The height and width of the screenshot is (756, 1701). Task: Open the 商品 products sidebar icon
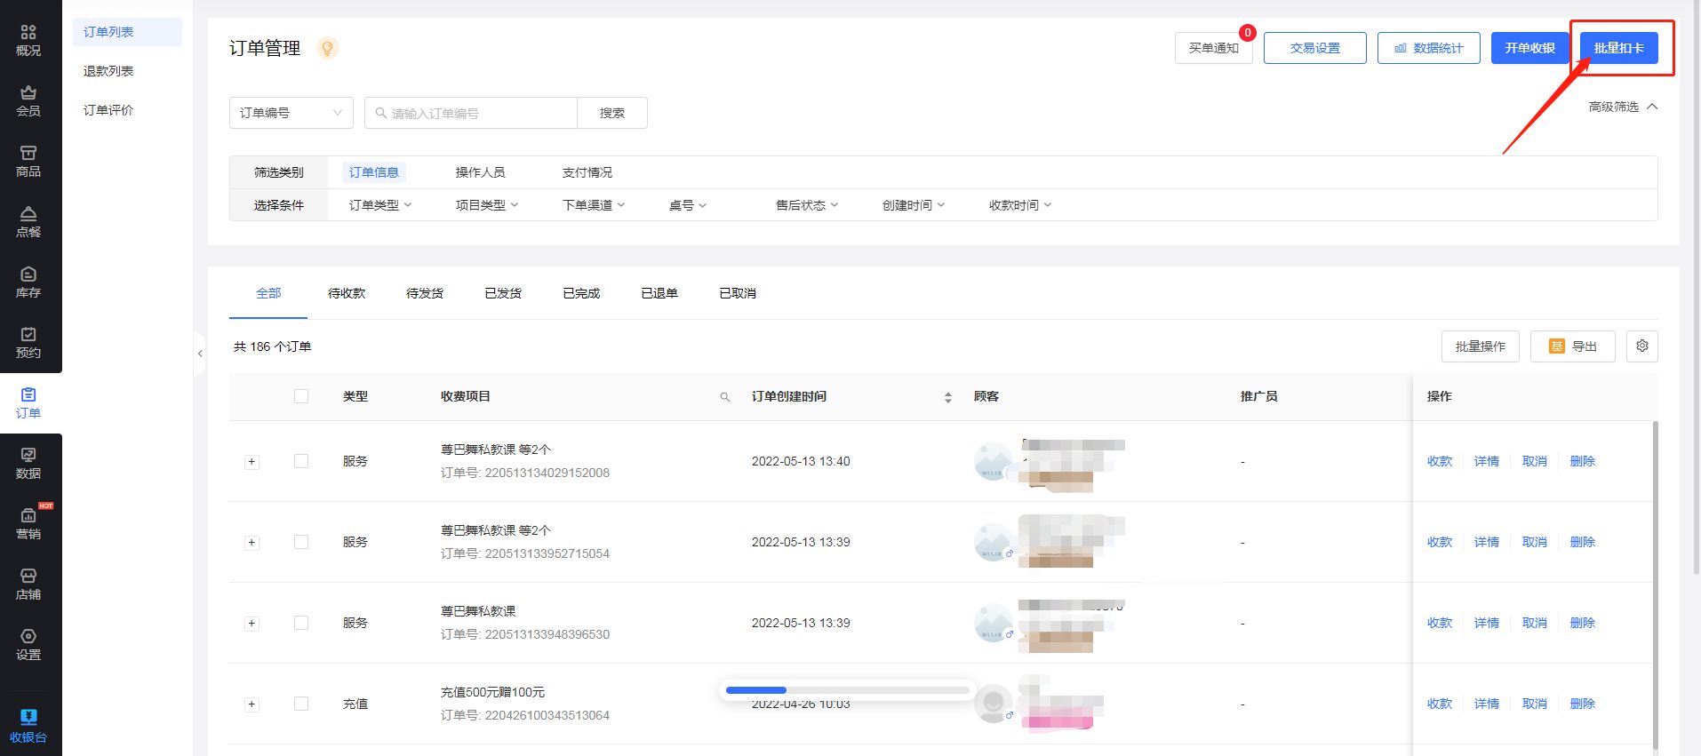(28, 162)
